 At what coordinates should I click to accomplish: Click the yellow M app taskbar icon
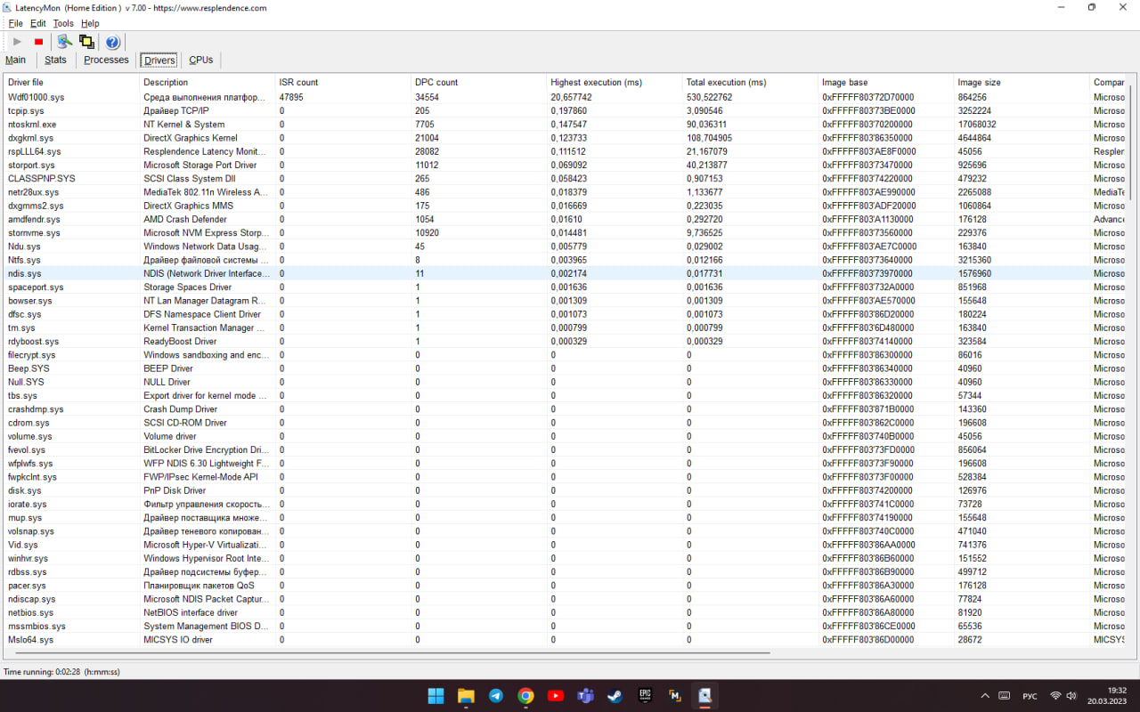pyautogui.click(x=675, y=696)
